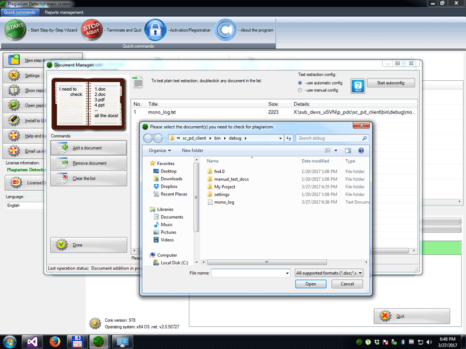Click the New folder button
Viewport: 466px width, 349px height.
click(193, 151)
